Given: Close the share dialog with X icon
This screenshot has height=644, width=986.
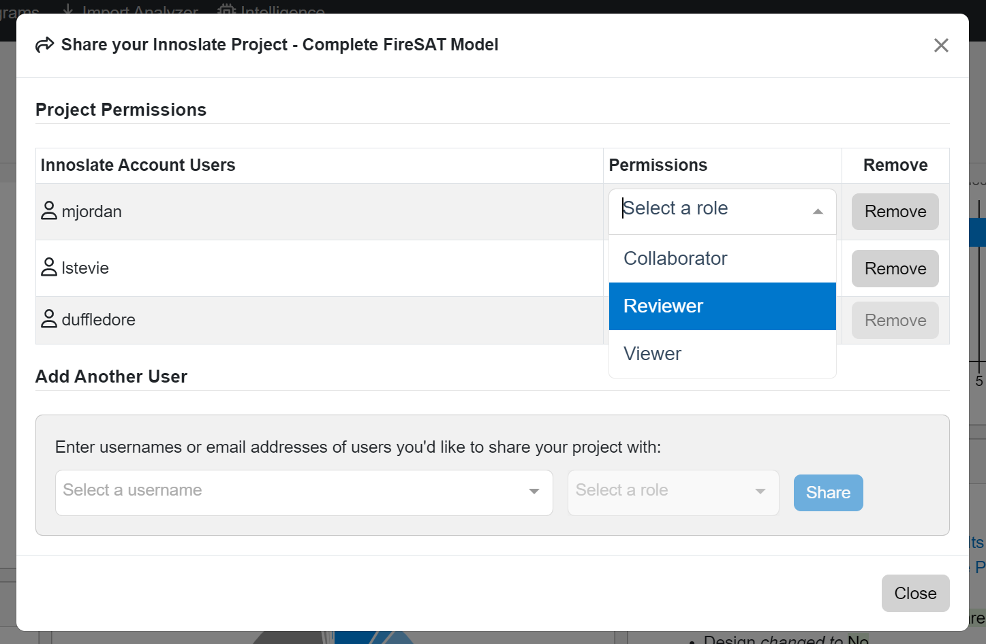Looking at the screenshot, I should (941, 46).
